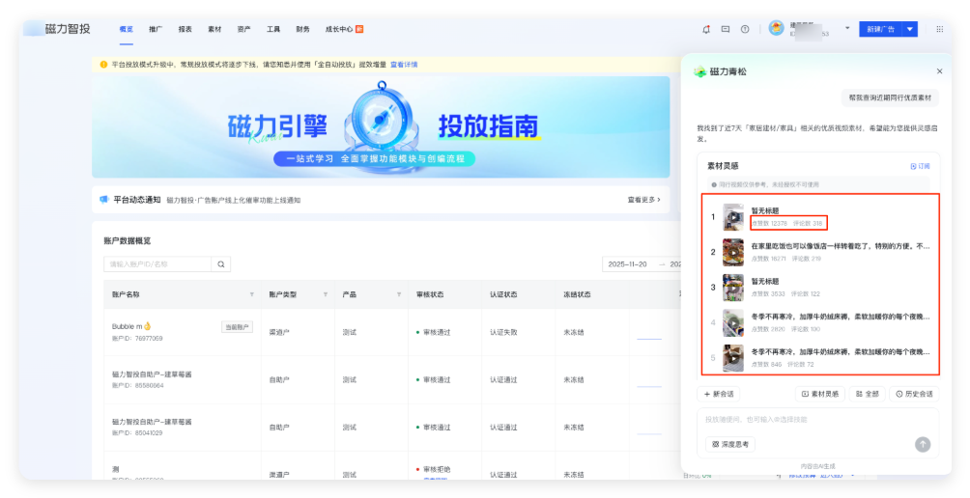Play video thumbnail of item 3 暂无标题
Viewport: 970px width, 498px height.
click(x=733, y=288)
